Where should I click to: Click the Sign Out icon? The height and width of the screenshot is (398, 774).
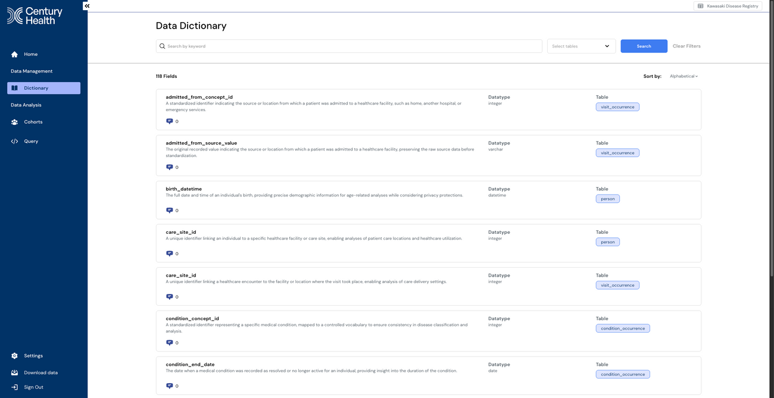[14, 387]
